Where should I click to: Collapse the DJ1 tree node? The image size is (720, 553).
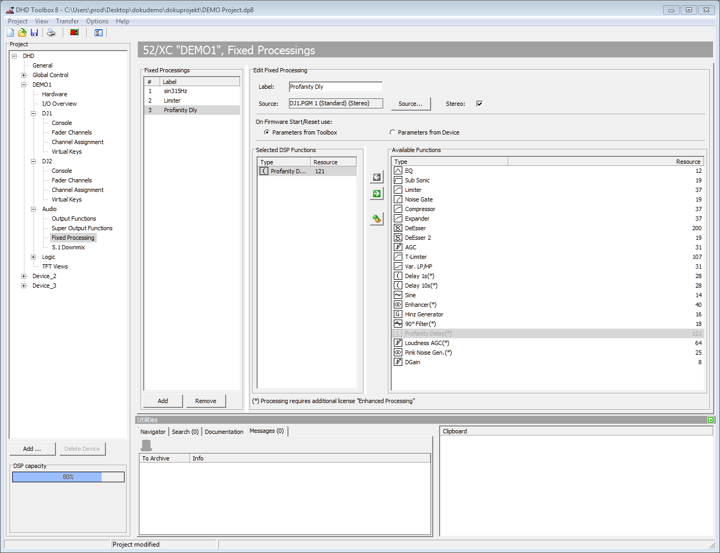(34, 113)
